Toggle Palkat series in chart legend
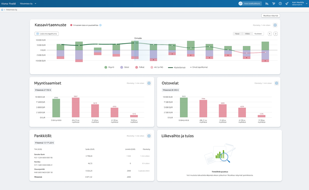The height and width of the screenshot is (190, 309). (x=140, y=67)
